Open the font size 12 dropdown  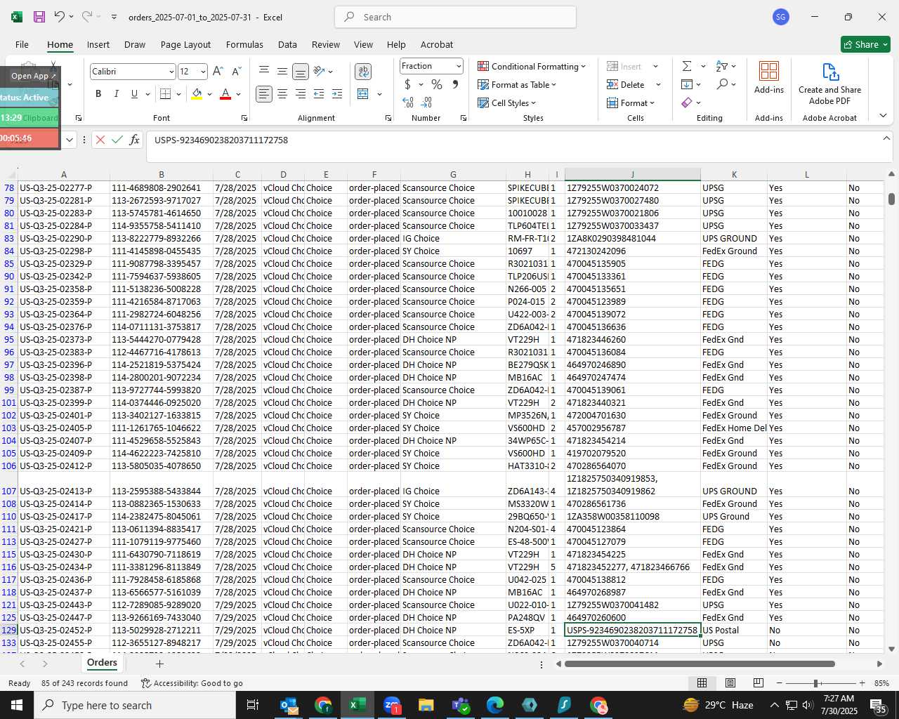coord(203,72)
